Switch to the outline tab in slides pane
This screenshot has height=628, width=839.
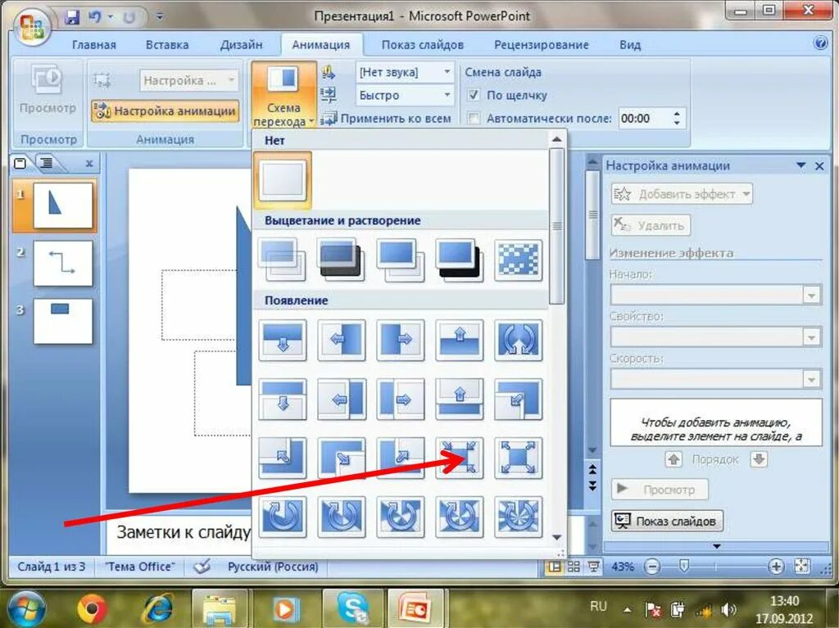(47, 163)
